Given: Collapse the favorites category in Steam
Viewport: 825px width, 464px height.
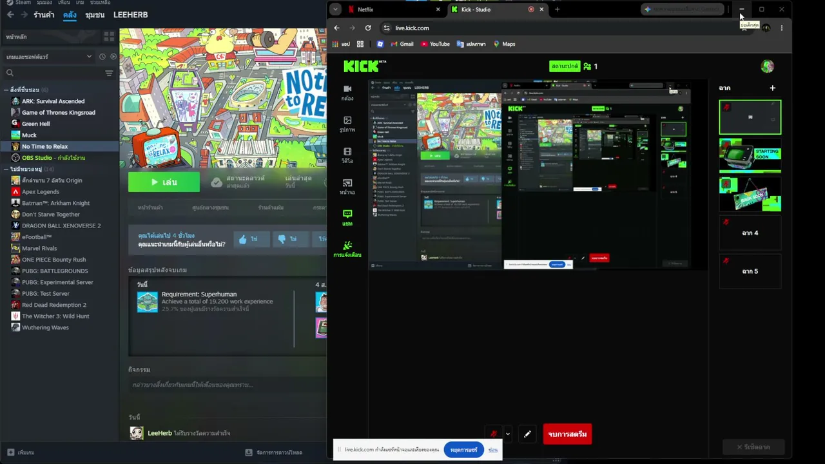Looking at the screenshot, I should tap(6, 90).
